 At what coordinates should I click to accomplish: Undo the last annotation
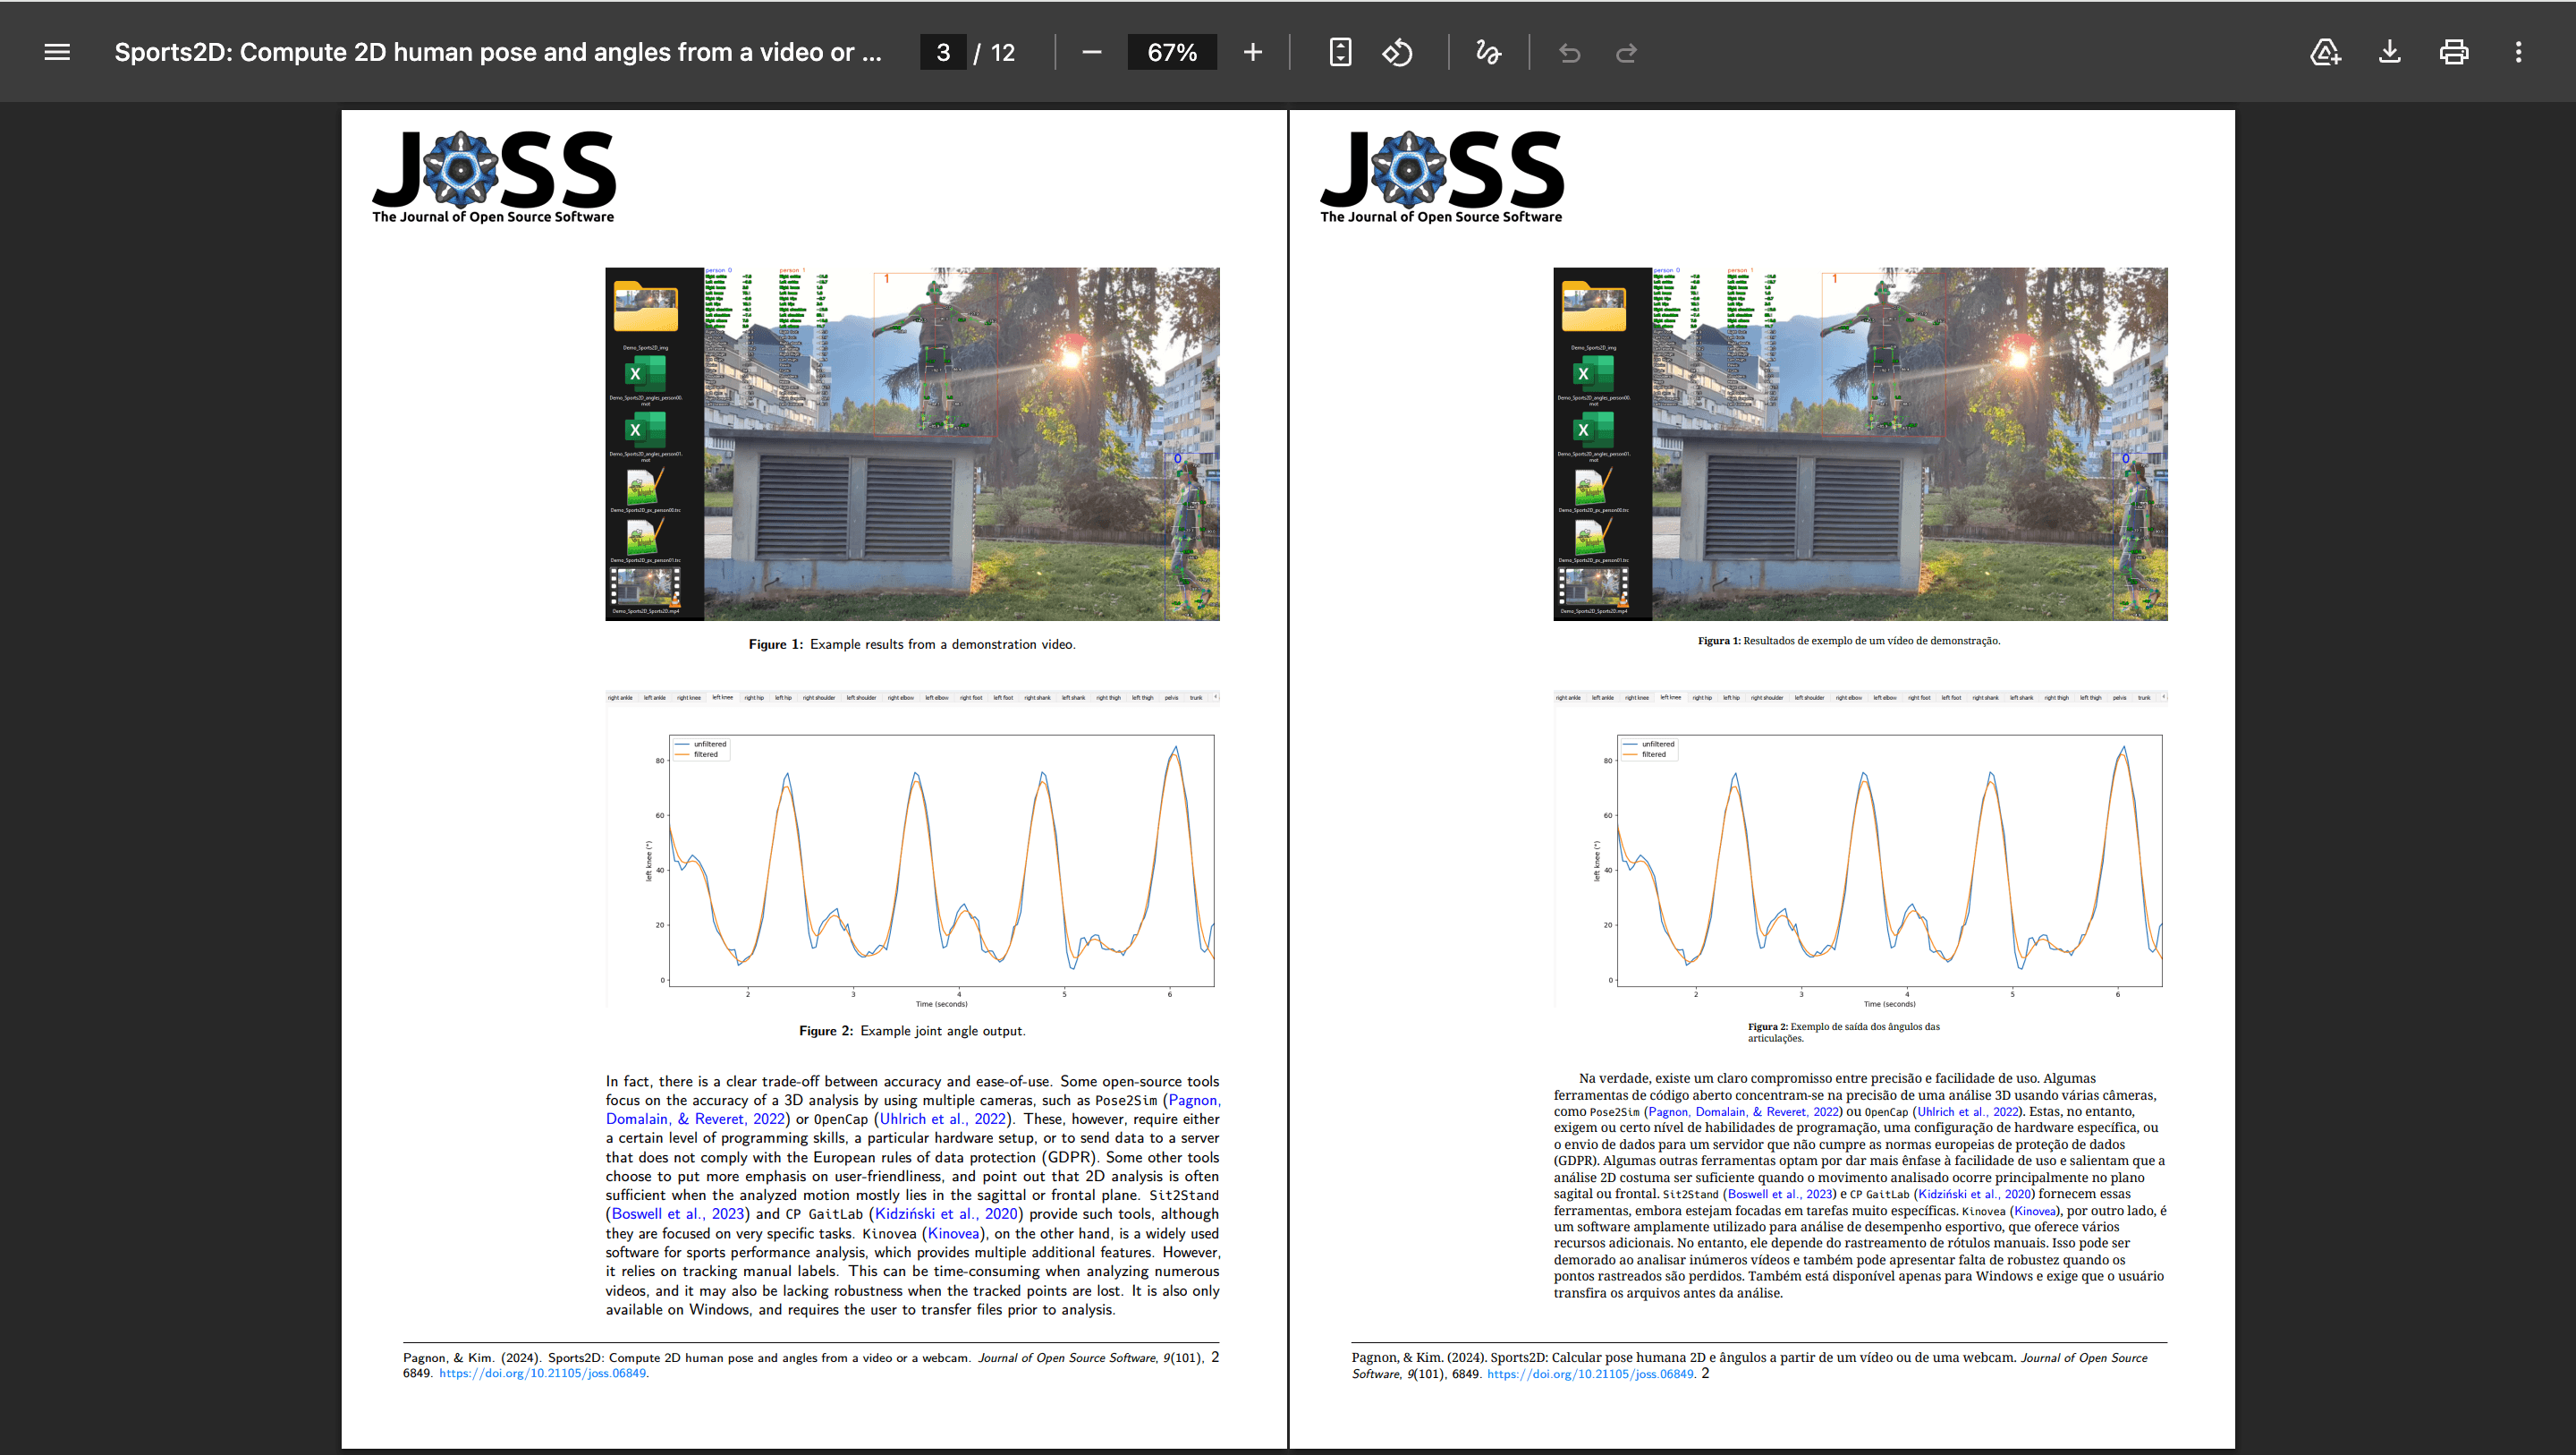[1570, 52]
